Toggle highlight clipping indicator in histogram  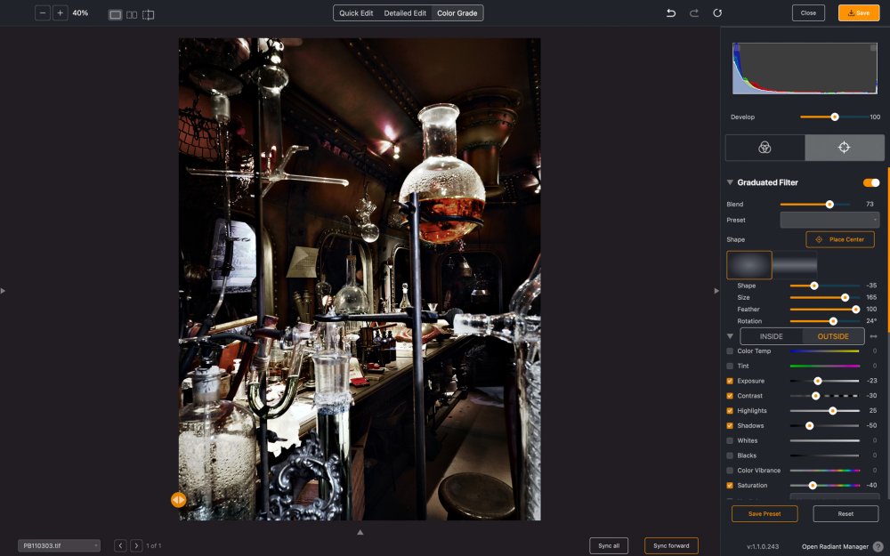point(874,48)
